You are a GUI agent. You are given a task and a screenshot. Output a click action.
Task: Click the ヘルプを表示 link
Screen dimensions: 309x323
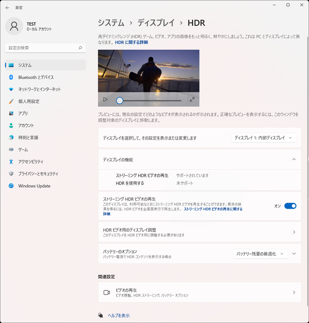(119, 315)
